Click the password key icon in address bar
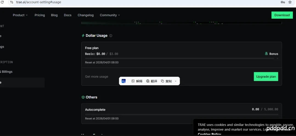The height and width of the screenshot is (136, 296). (x=283, y=2)
